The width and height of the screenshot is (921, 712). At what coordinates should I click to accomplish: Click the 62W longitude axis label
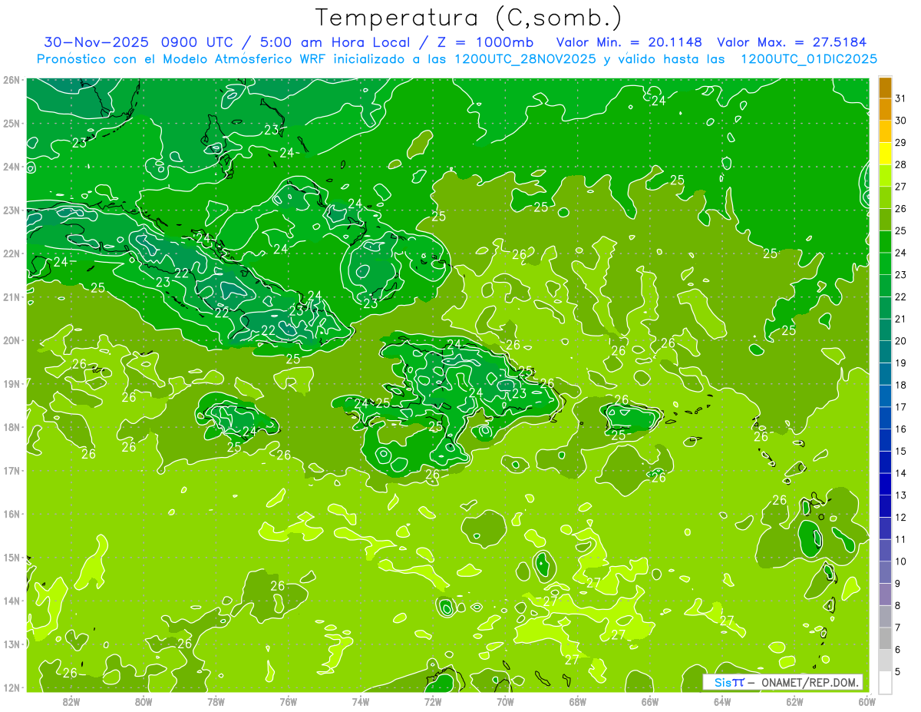point(794,701)
